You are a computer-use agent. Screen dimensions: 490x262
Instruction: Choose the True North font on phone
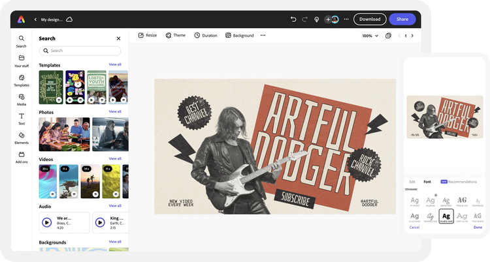click(478, 217)
